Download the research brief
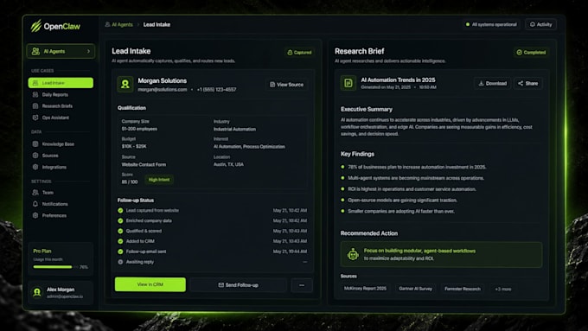 (x=493, y=83)
